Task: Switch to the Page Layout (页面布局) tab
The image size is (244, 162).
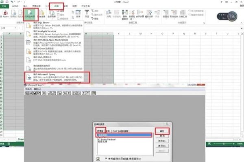Action: pos(36,6)
